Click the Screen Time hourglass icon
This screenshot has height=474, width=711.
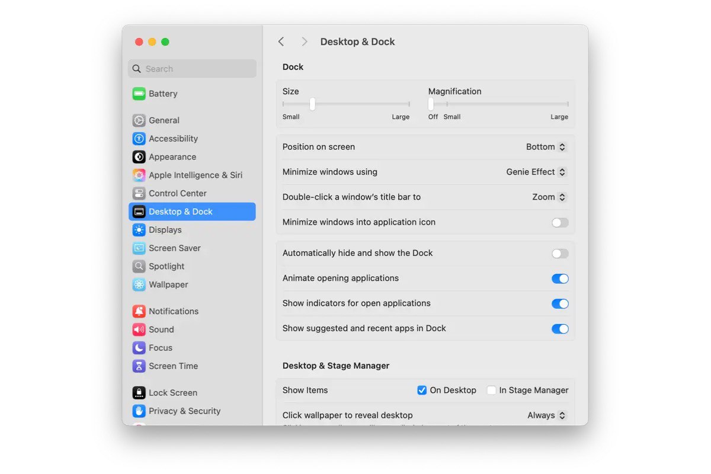pyautogui.click(x=139, y=366)
